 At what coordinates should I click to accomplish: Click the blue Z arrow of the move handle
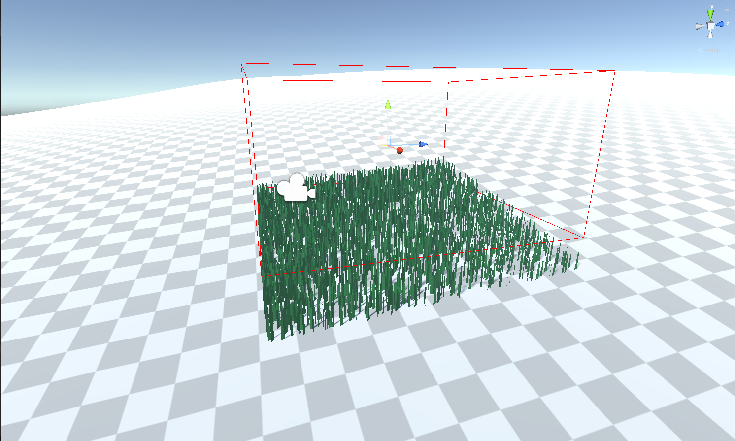[x=423, y=144]
